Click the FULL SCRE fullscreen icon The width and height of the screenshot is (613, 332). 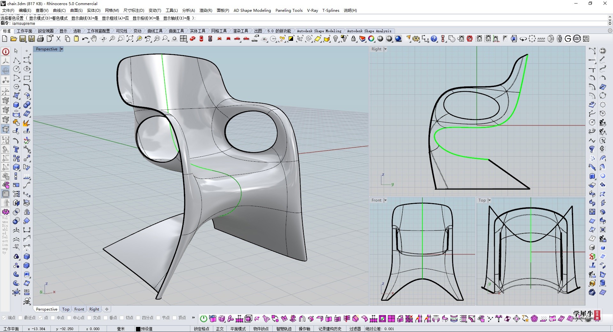click(x=586, y=39)
